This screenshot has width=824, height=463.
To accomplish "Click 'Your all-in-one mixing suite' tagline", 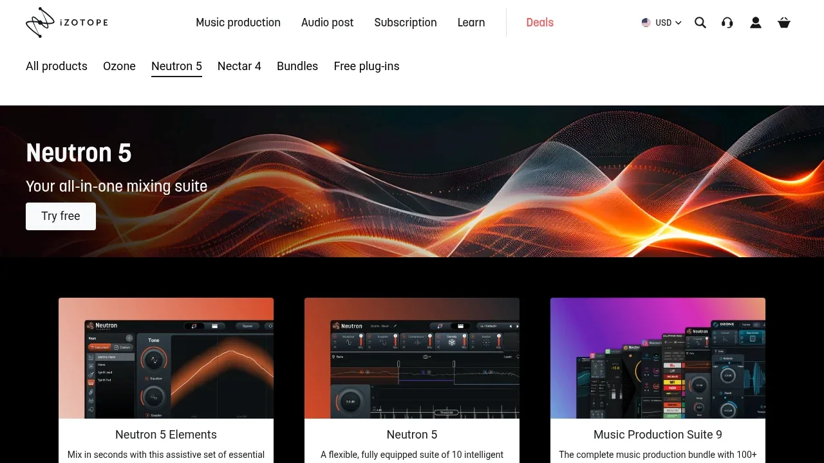I will [x=117, y=186].
